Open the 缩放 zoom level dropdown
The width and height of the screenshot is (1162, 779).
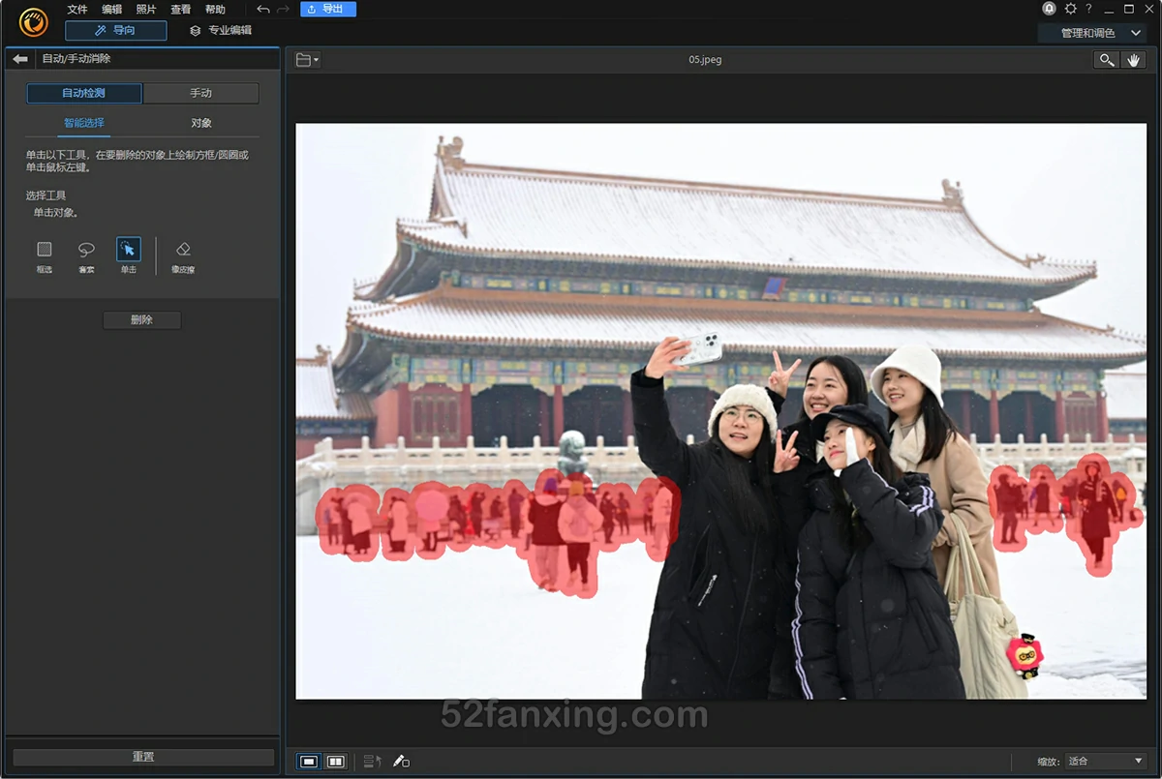point(1105,762)
